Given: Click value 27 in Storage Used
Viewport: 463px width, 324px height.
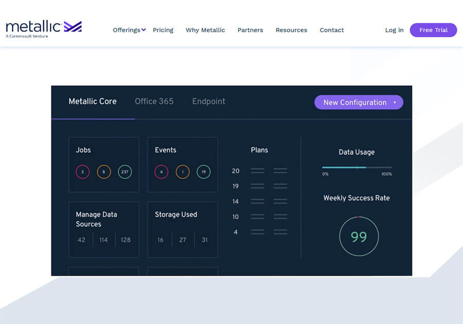Looking at the screenshot, I should 183,240.
